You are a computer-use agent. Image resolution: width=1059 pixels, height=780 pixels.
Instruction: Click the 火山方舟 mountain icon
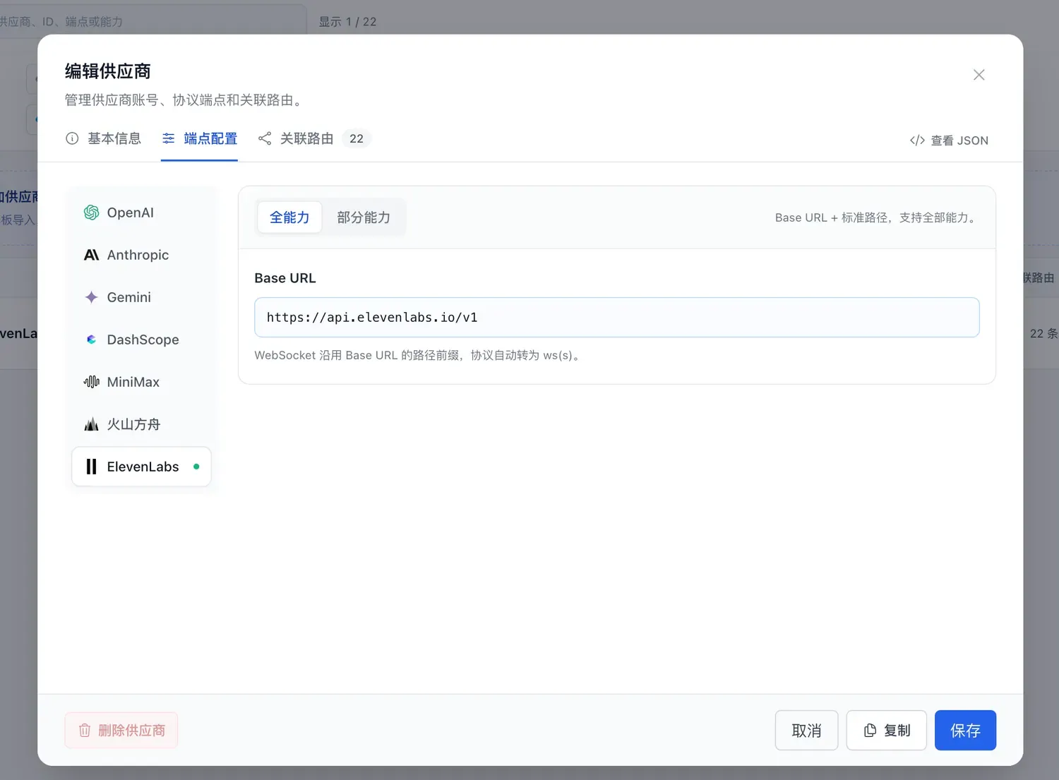(91, 424)
